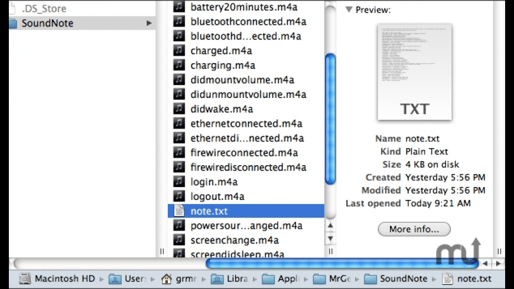The width and height of the screenshot is (514, 289).
Task: Select bluetoothconnected.m4a file name
Action: point(249,22)
